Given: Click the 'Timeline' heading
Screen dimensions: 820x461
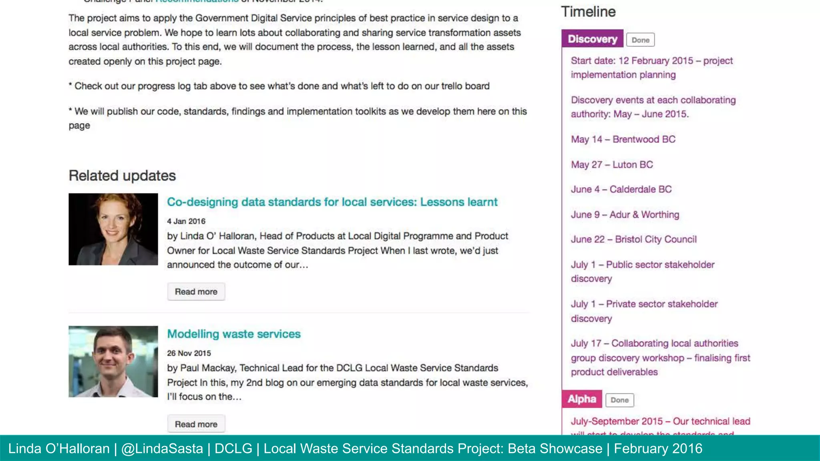Looking at the screenshot, I should pos(588,12).
